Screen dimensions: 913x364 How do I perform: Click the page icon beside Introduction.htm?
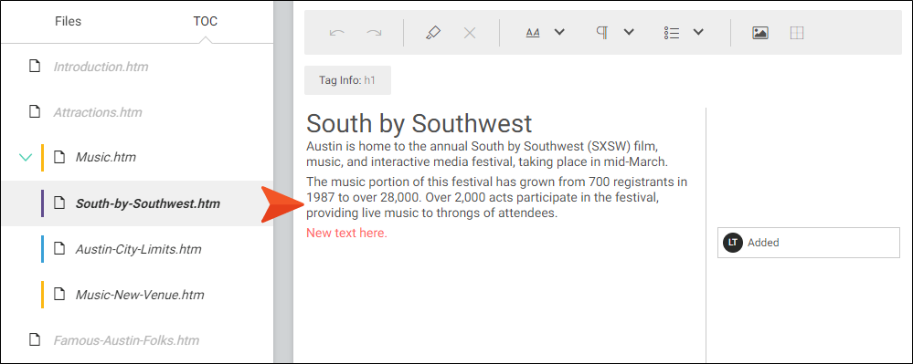35,67
